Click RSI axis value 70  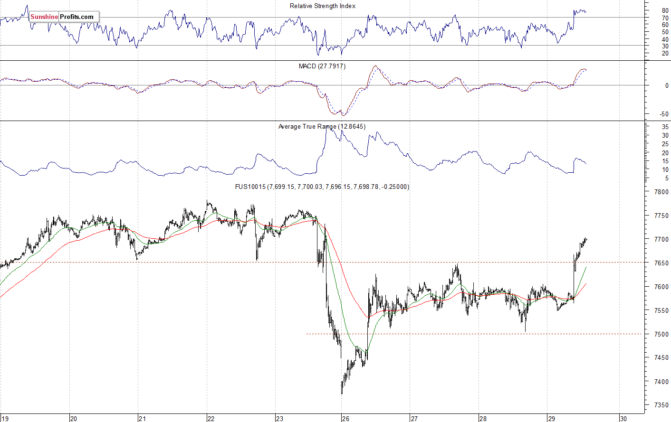665,18
